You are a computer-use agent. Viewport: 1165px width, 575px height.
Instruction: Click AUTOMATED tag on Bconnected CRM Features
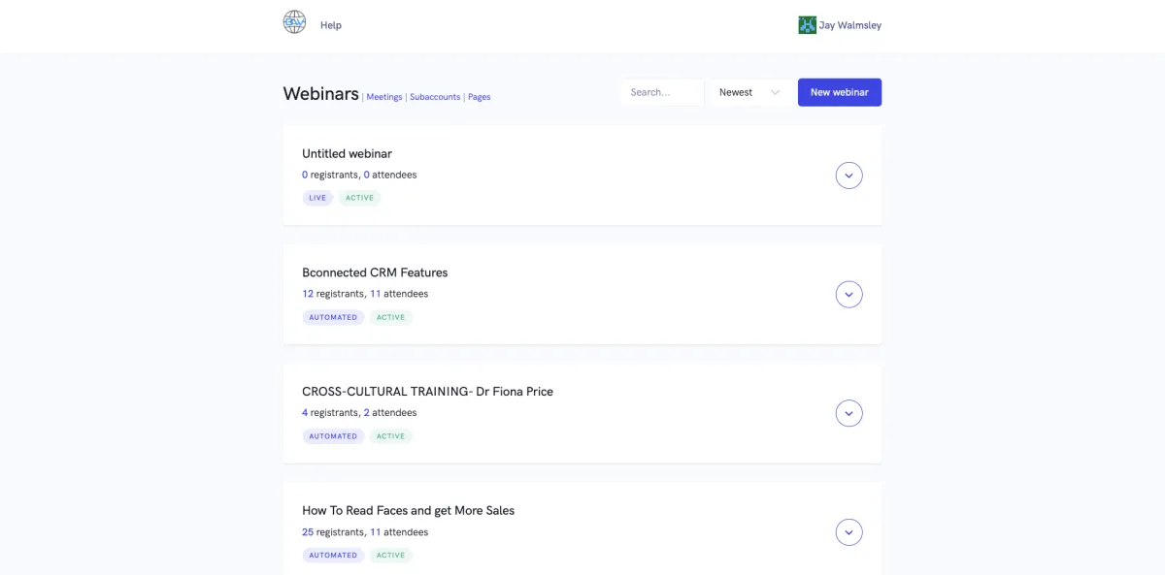coord(333,317)
